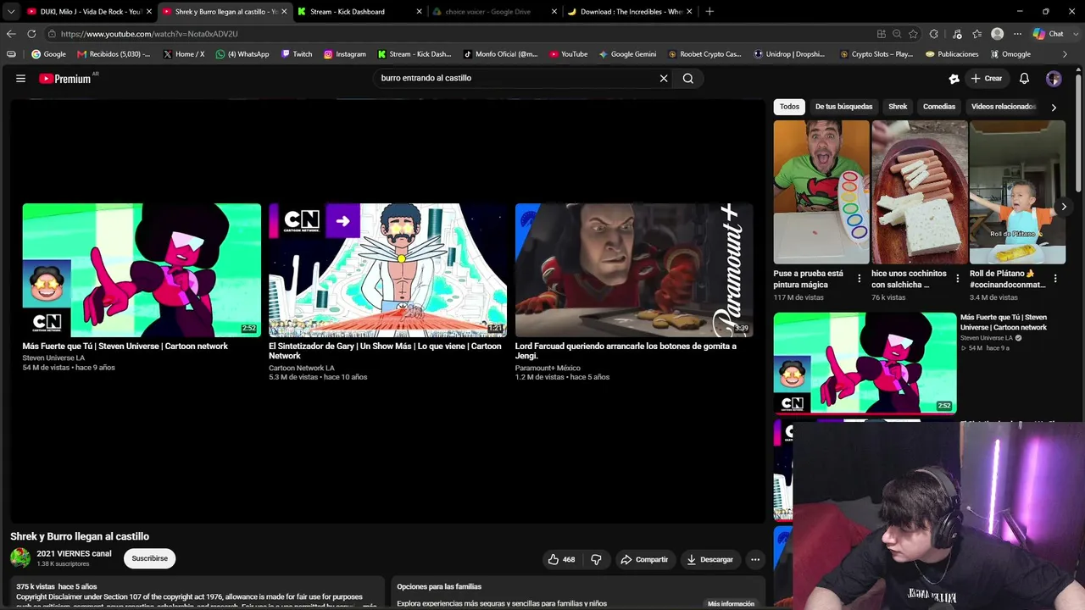This screenshot has width=1085, height=610.
Task: Open the Instagram bookmark
Action: click(345, 54)
